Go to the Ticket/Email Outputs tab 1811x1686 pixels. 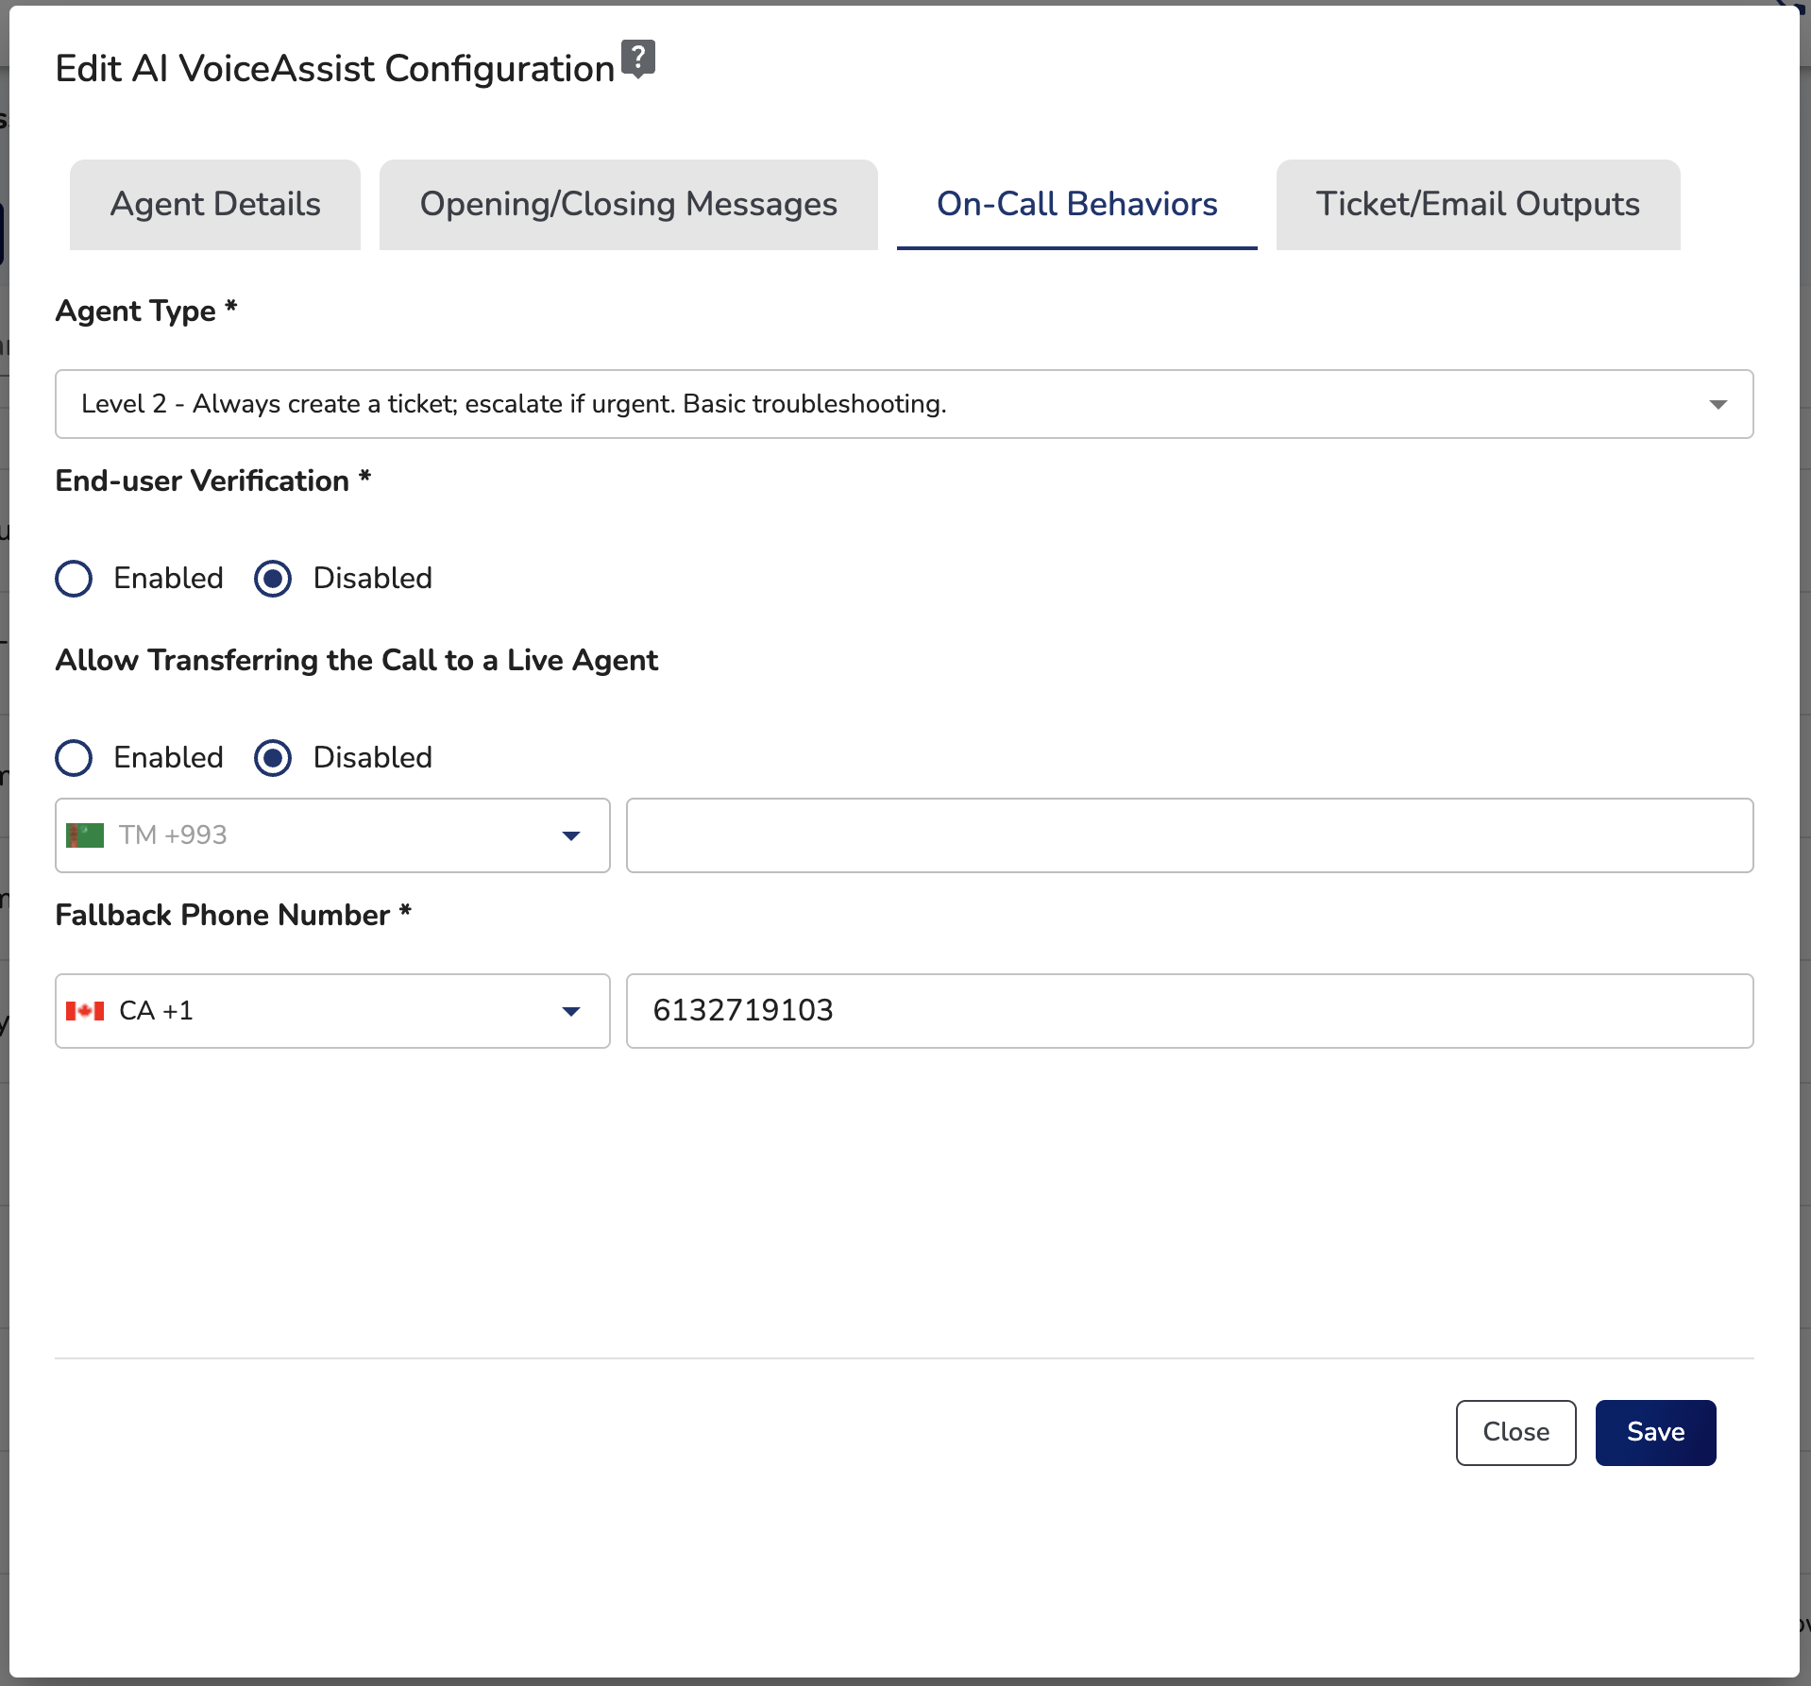[x=1478, y=204]
